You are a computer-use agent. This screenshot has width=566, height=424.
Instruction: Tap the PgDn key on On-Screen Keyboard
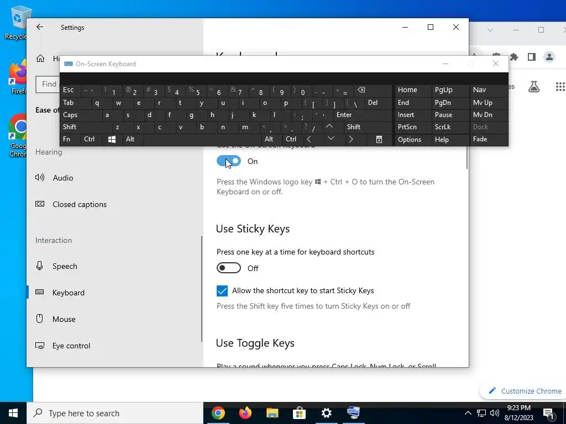[x=450, y=103]
